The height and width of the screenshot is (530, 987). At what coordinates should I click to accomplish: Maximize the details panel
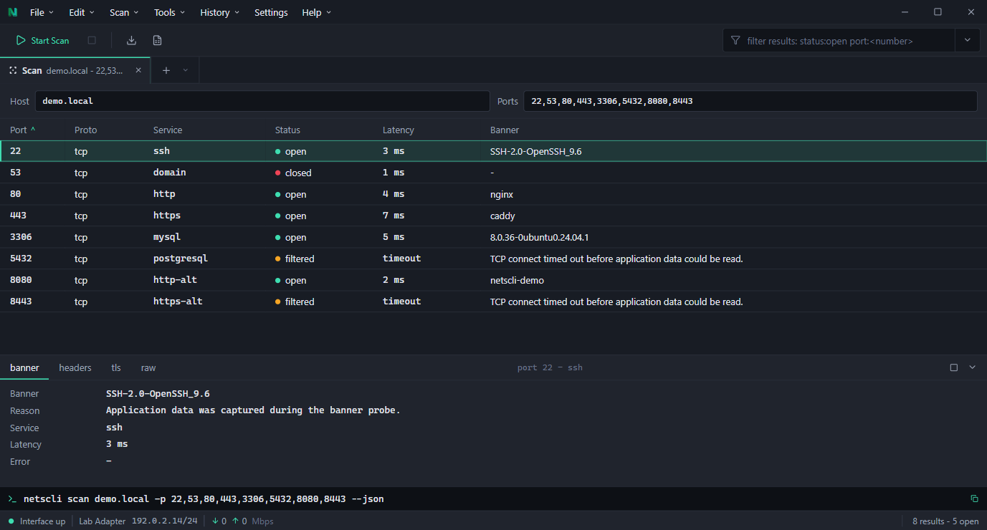coord(954,367)
